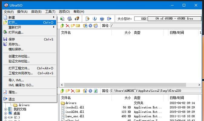Open the 操作(A) menu

tap(22, 12)
